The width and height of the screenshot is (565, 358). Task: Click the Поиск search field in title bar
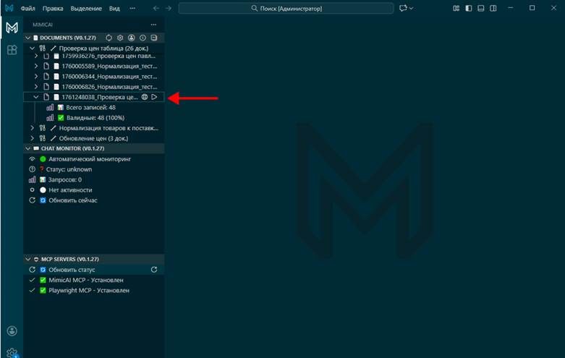point(286,8)
